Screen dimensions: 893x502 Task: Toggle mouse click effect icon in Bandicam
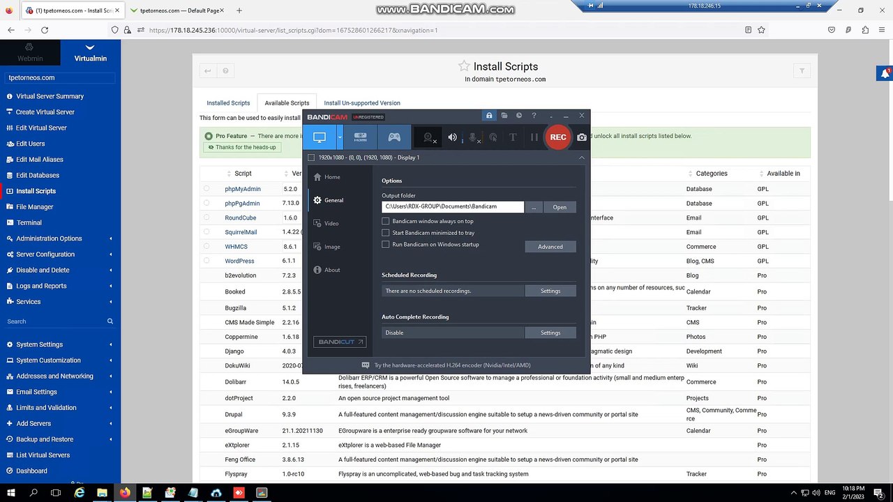pos(493,137)
